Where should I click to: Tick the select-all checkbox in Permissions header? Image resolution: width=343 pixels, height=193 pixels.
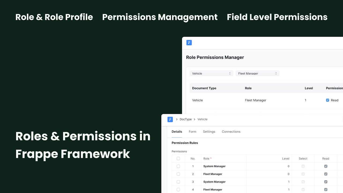178,159
